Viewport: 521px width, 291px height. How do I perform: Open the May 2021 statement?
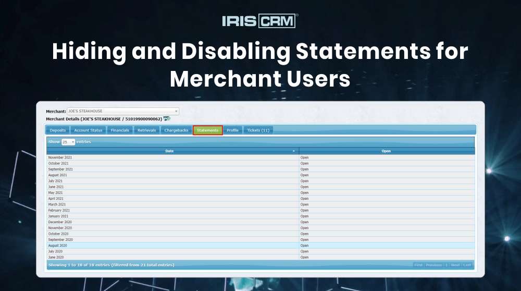coord(304,193)
